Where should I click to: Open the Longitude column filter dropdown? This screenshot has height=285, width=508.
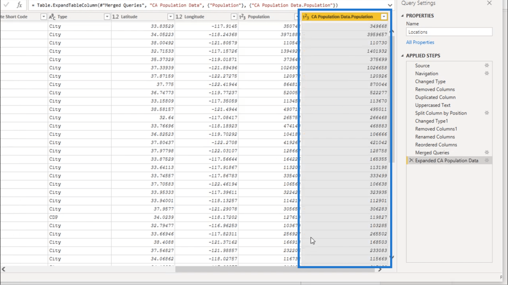[234, 17]
